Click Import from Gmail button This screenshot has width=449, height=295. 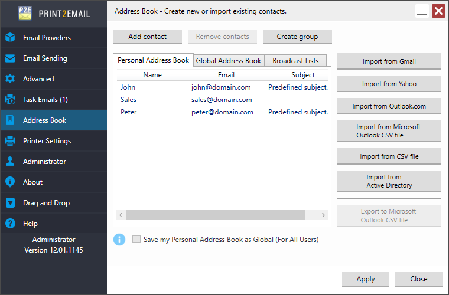389,61
